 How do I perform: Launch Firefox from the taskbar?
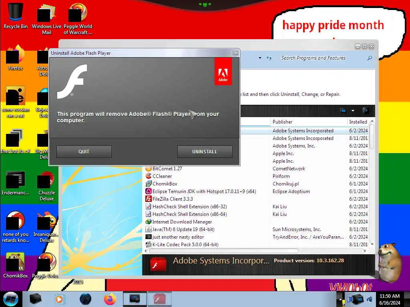(x=110, y=299)
